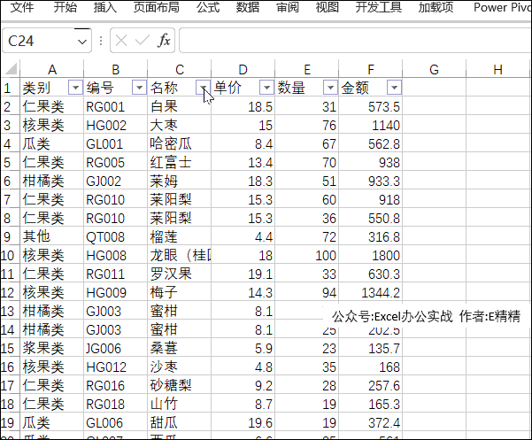This screenshot has height=440, width=532.
Task: Expand the 单价 filter arrow
Action: click(x=266, y=88)
